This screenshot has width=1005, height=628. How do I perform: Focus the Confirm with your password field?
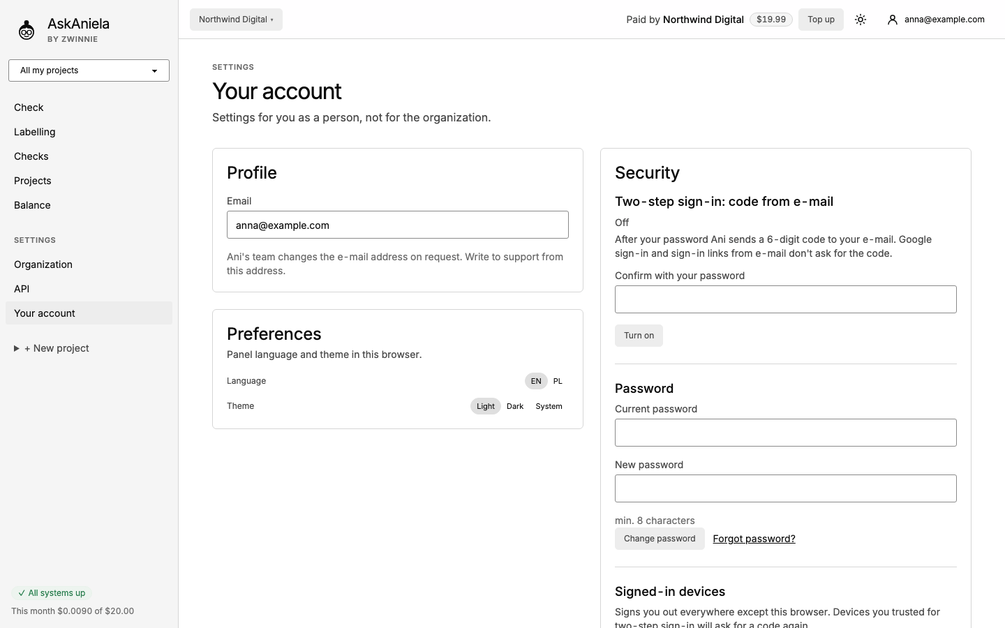pos(786,299)
